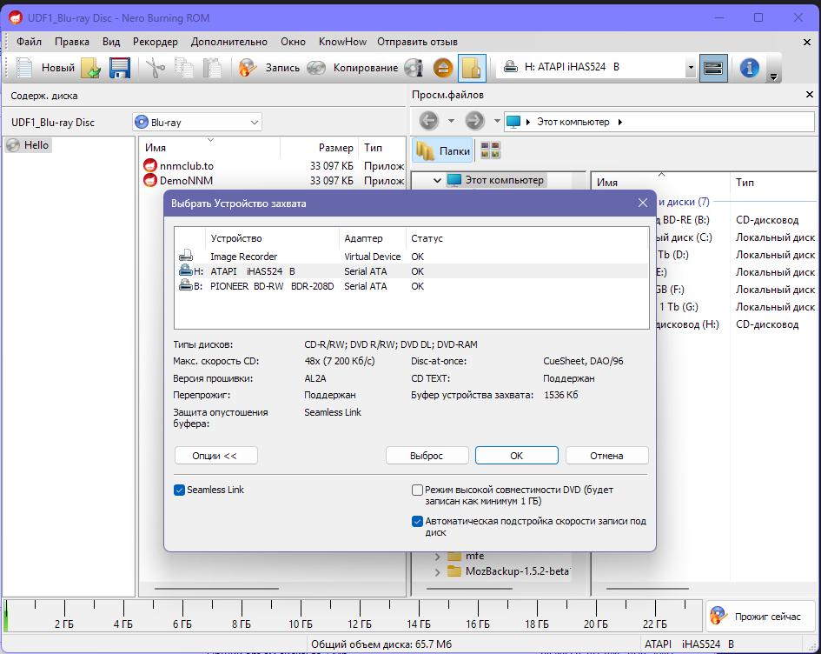Save the compilation using the floppy disk icon
The width and height of the screenshot is (821, 654).
click(120, 67)
